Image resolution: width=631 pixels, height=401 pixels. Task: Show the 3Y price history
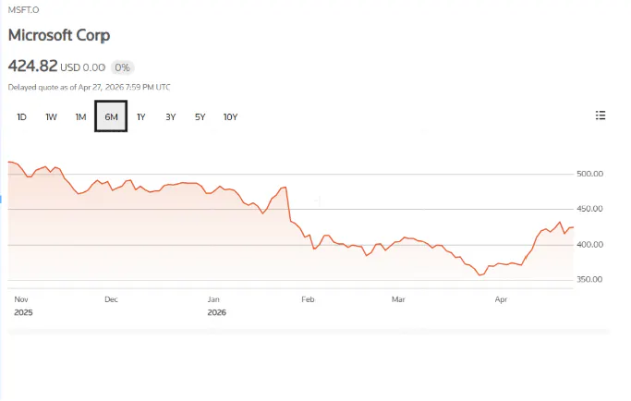point(170,117)
